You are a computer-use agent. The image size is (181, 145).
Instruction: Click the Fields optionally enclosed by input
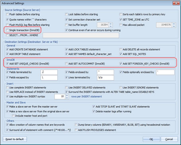coord(165,72)
